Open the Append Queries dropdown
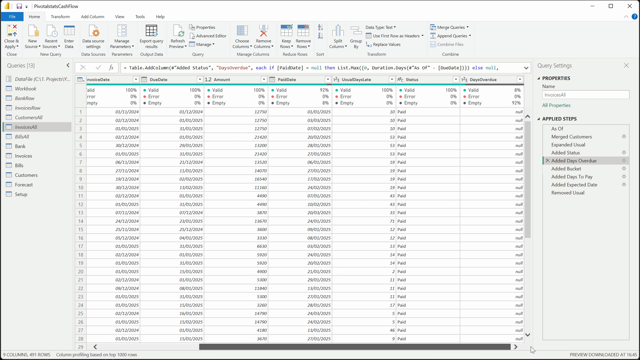 point(450,36)
